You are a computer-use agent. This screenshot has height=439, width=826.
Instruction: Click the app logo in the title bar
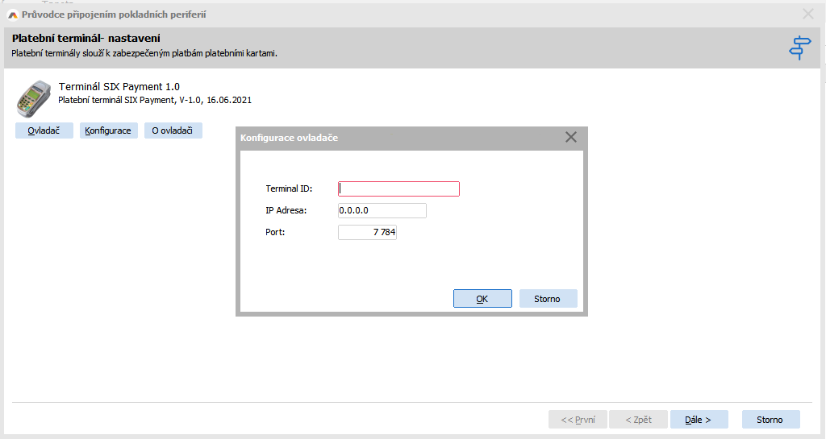click(12, 14)
